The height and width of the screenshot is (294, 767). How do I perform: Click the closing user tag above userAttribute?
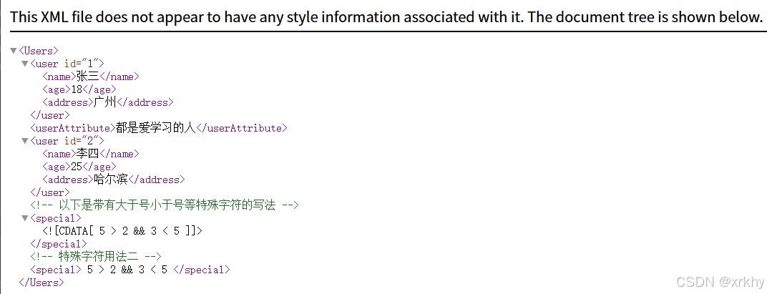pos(50,115)
